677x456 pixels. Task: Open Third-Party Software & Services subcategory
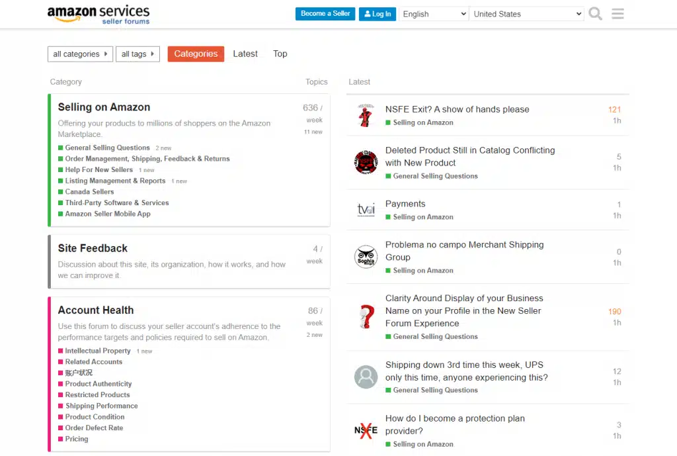tap(117, 203)
